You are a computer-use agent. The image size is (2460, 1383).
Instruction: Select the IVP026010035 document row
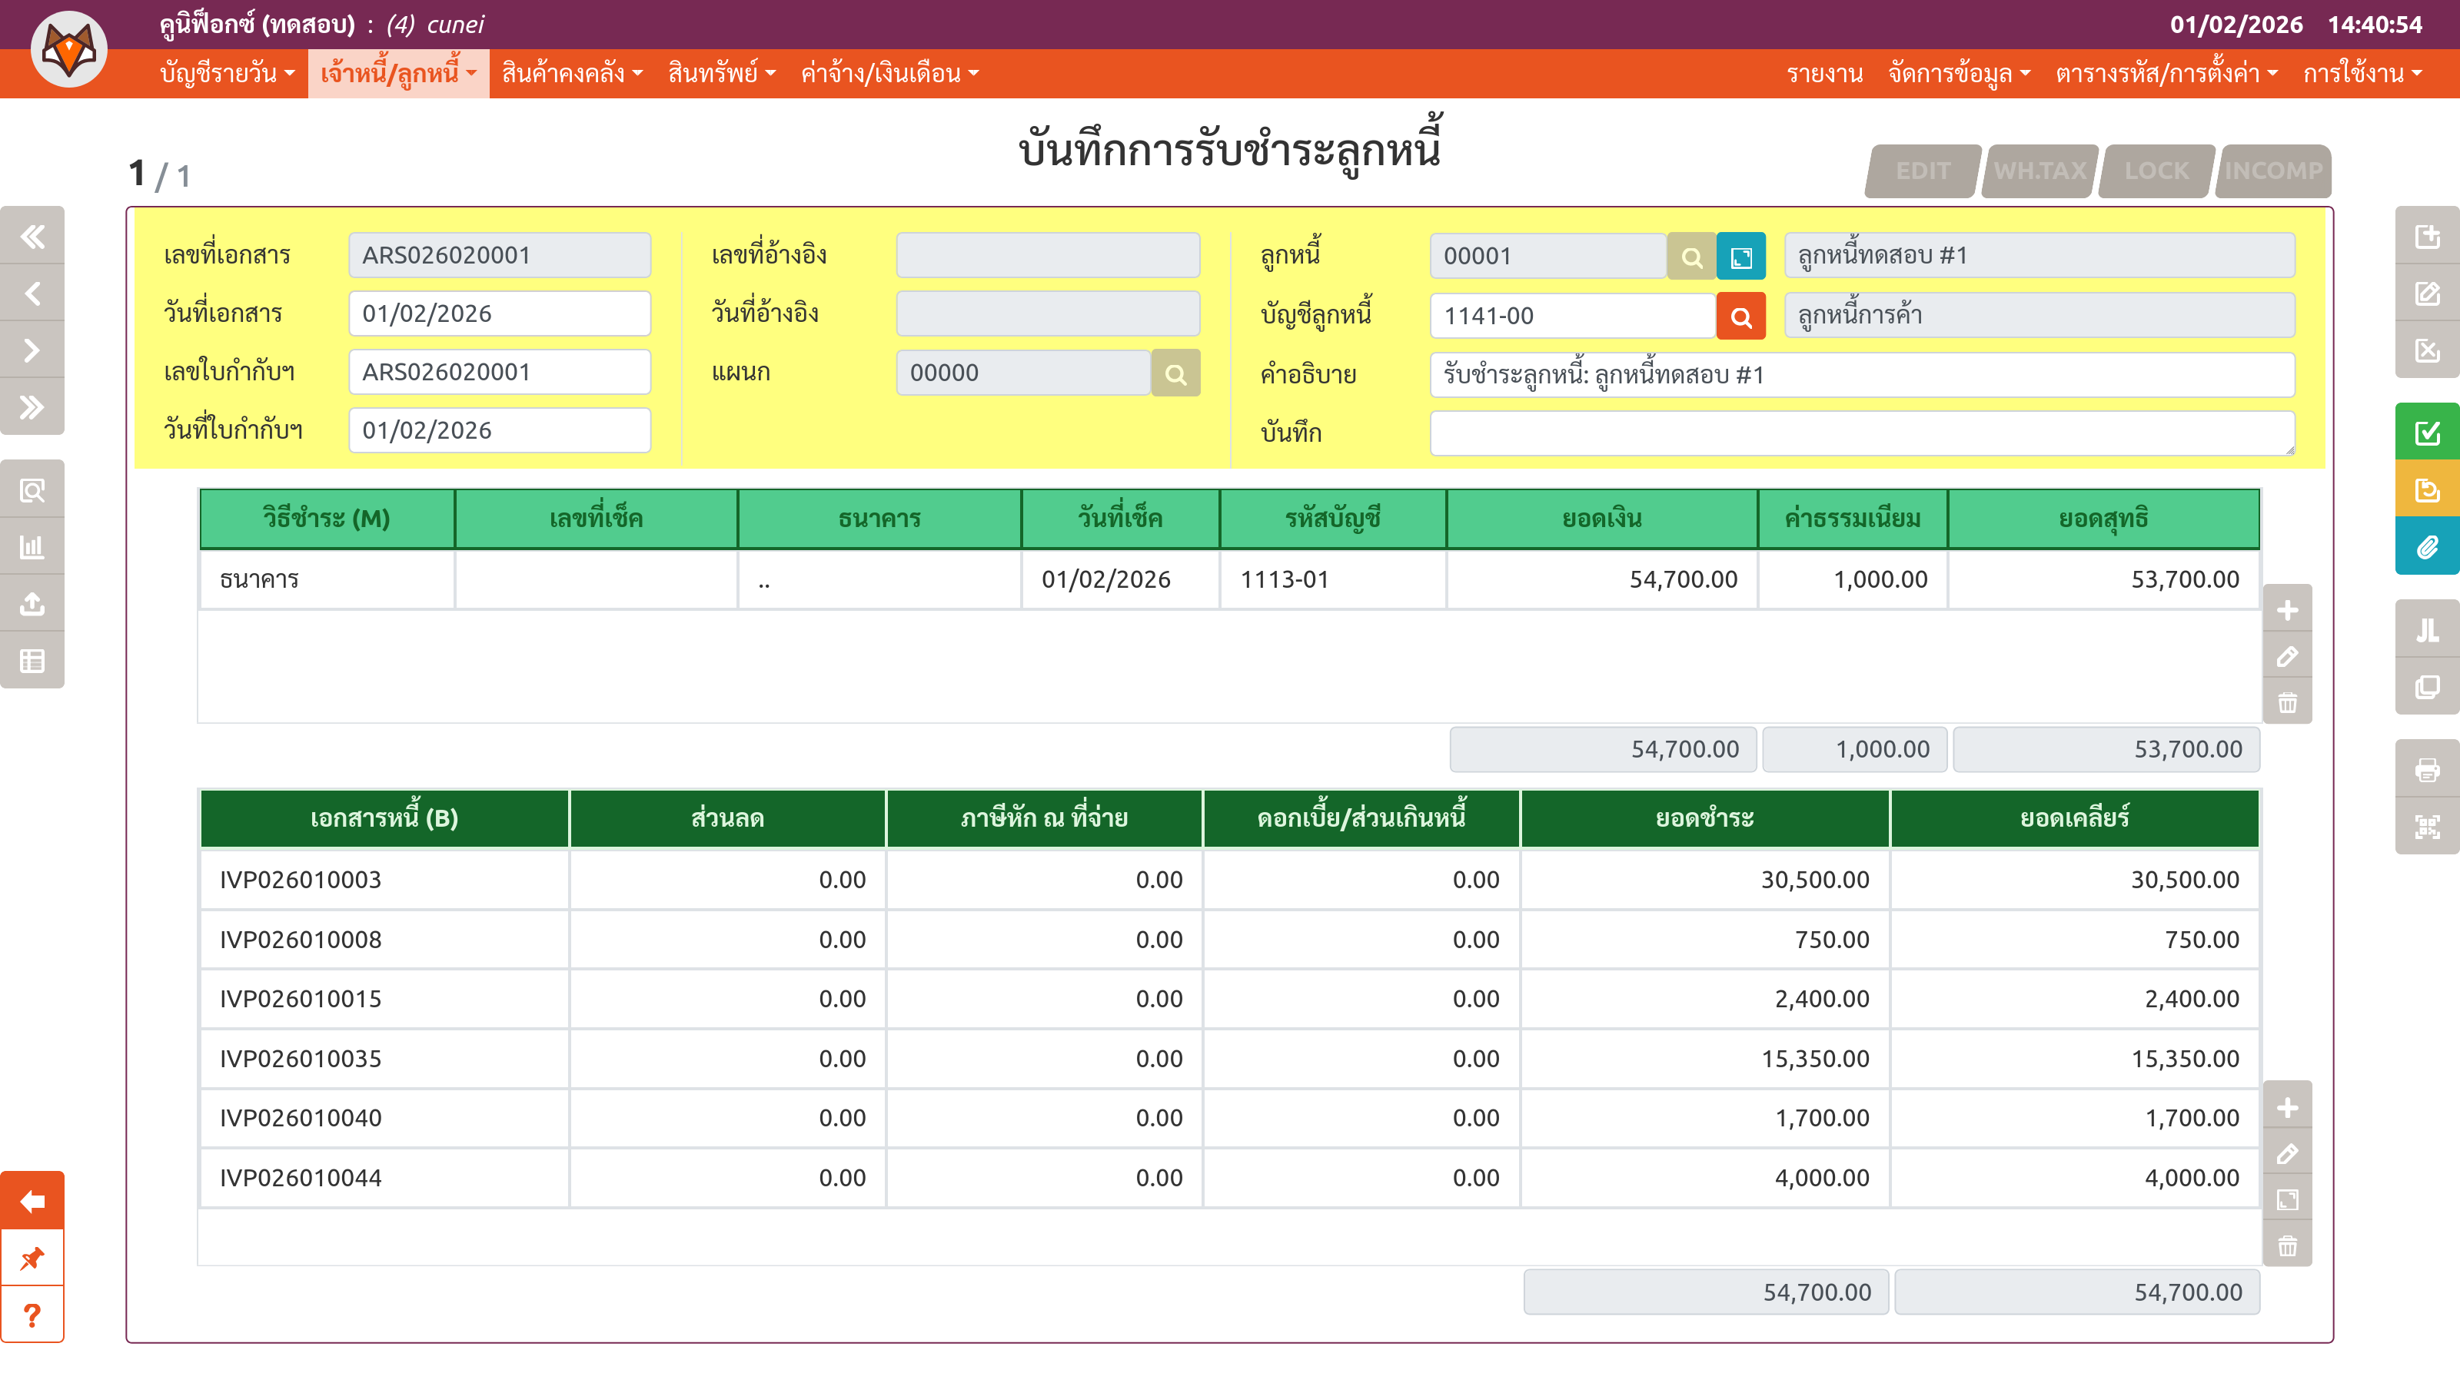coord(301,1059)
